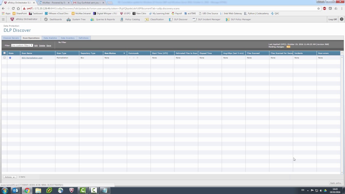Click the Pending changes Yes badge
The image size is (345, 194).
point(288,47)
